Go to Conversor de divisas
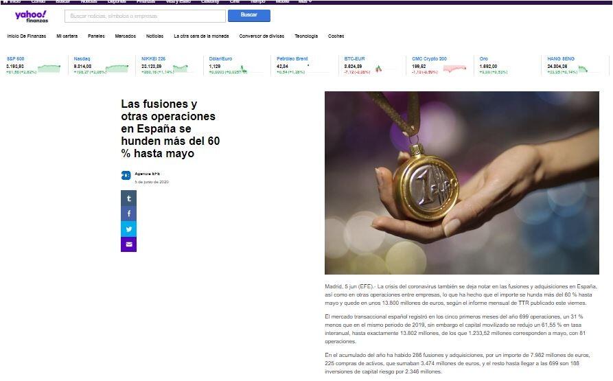The width and height of the screenshot is (613, 381). click(x=262, y=36)
